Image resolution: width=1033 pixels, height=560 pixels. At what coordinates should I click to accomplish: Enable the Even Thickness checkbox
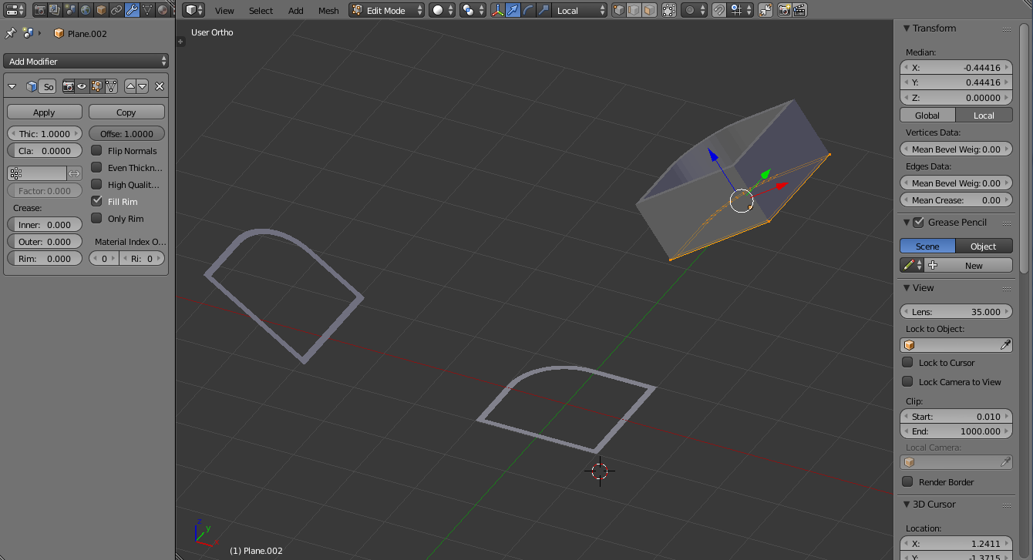(x=96, y=167)
